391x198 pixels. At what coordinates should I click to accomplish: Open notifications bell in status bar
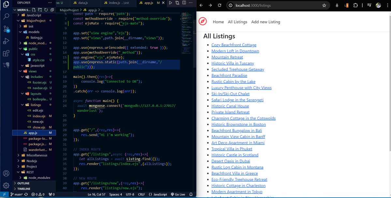tap(191, 194)
